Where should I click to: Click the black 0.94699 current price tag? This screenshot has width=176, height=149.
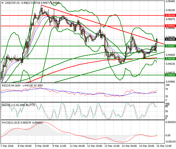(x=170, y=39)
